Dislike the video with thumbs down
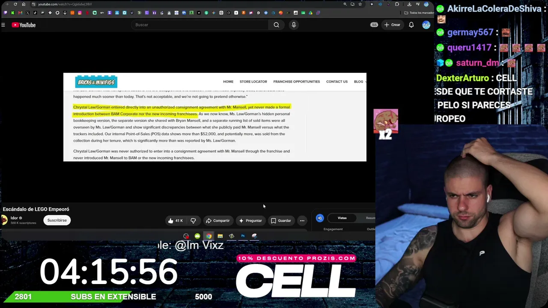Viewport: 548px width, 308px height. tap(193, 221)
